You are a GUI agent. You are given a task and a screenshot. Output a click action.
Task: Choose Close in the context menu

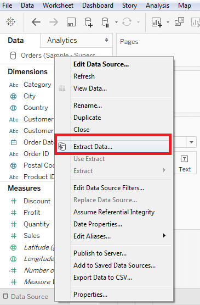(82, 130)
